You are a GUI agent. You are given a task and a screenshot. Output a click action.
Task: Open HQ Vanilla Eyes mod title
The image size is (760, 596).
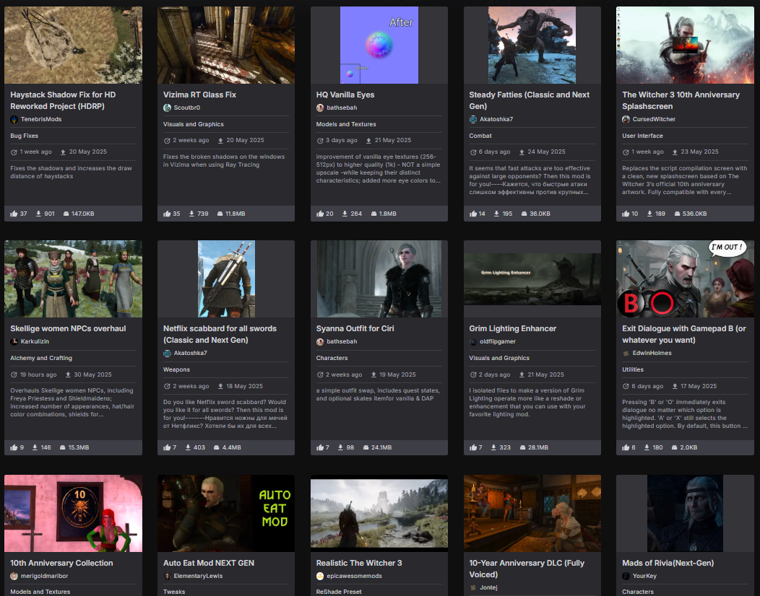coord(345,95)
